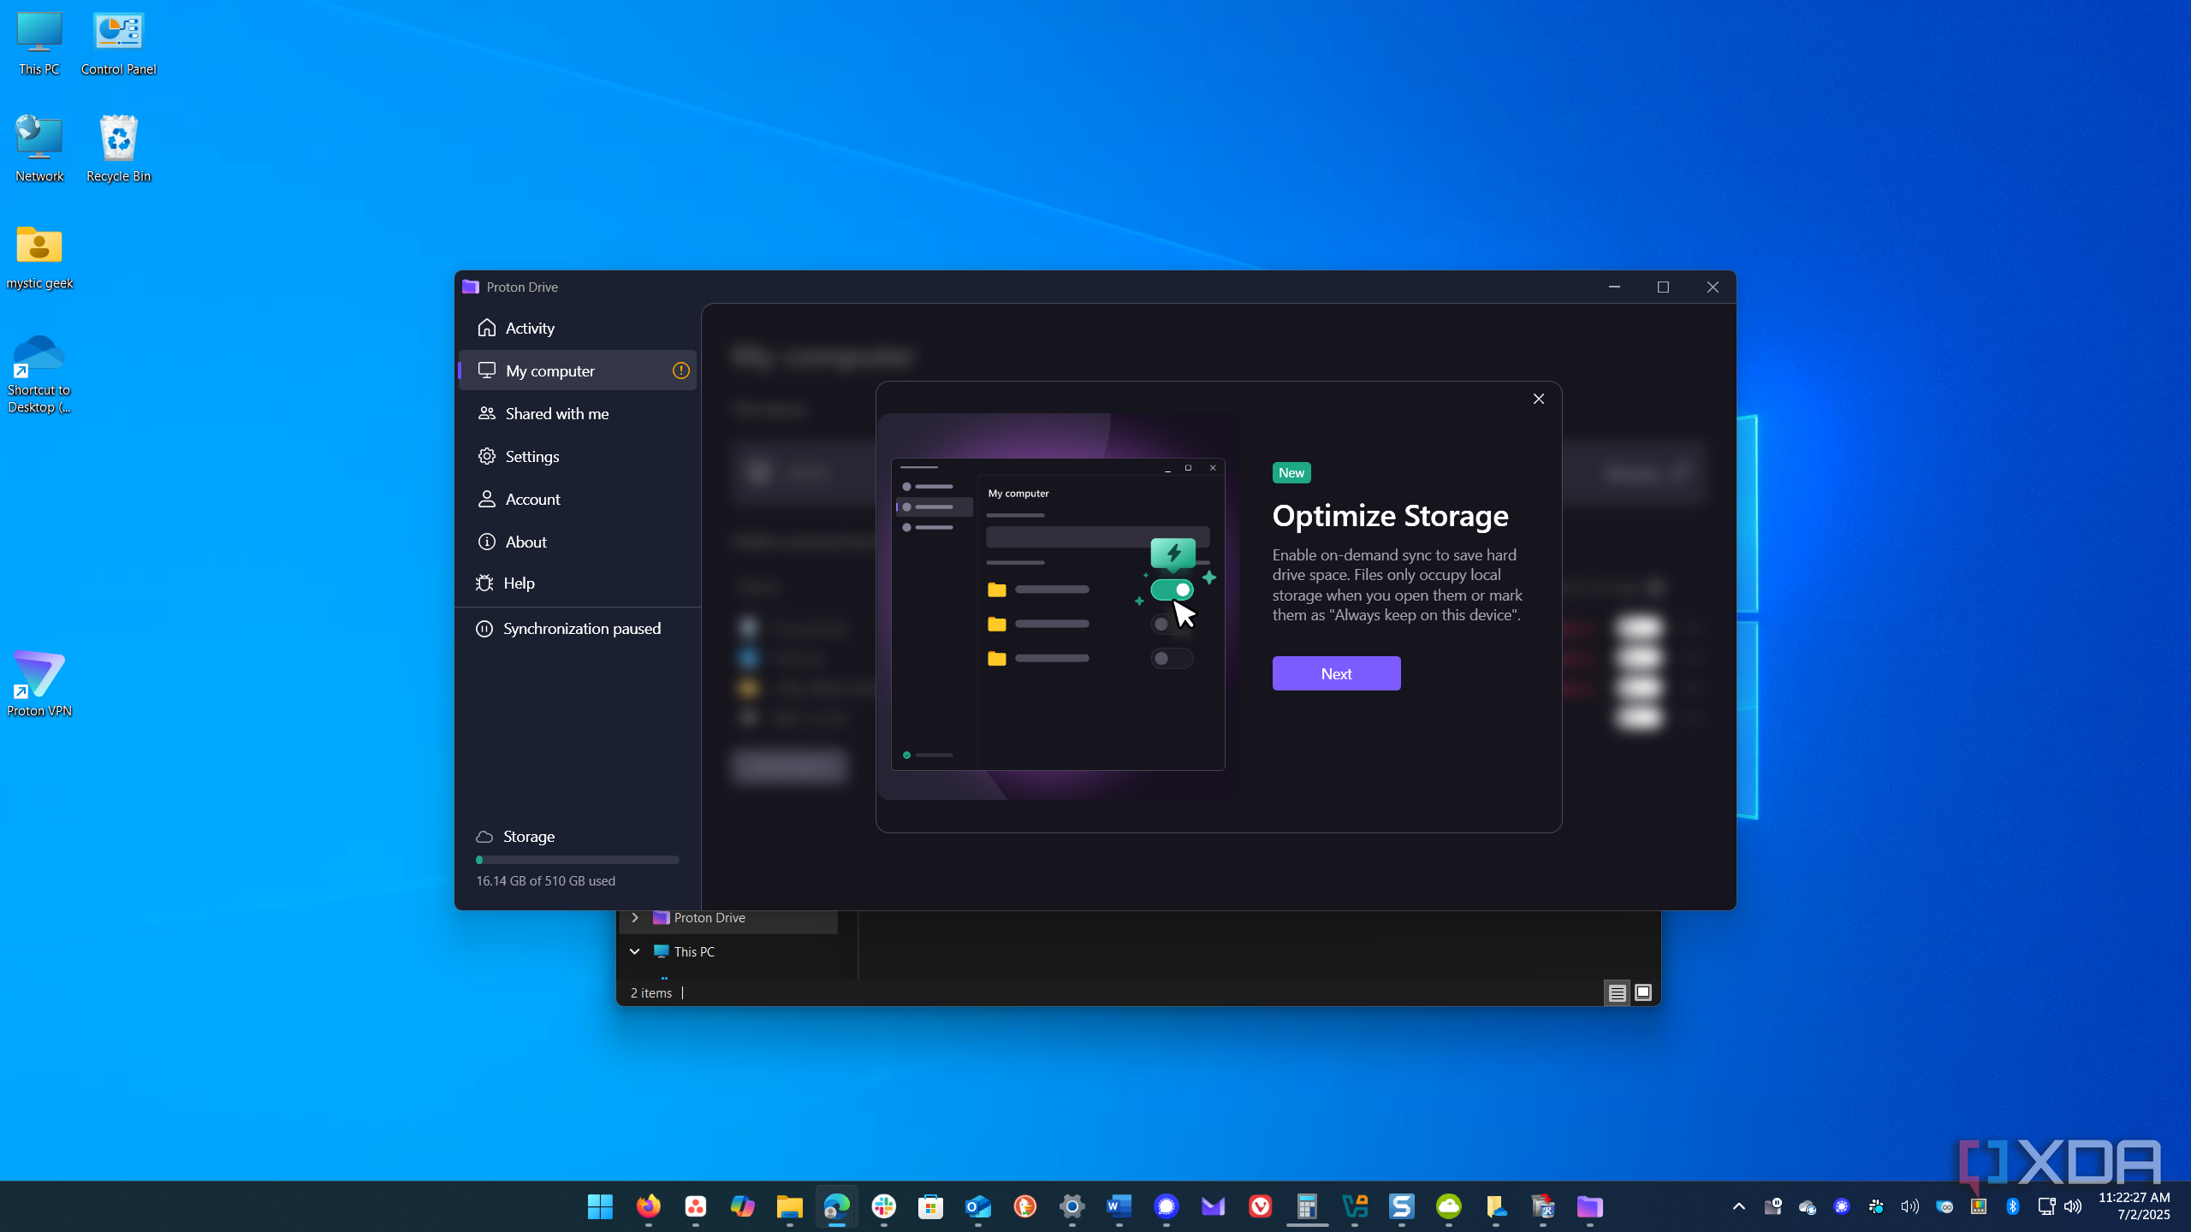Select Shortcut to Desktop OneDrive icon
Screen dimensions: 2191x1232
pos(39,374)
